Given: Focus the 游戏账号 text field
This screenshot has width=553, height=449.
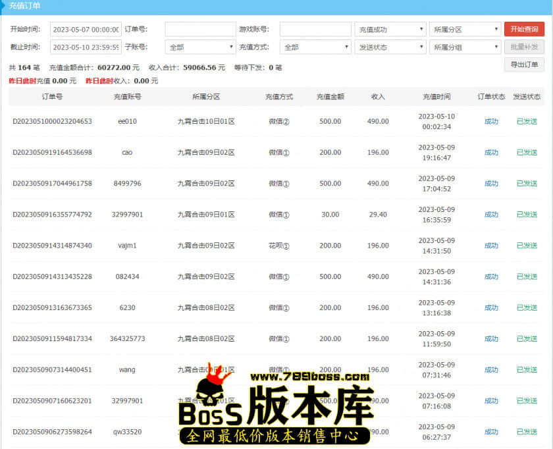Looking at the screenshot, I should (315, 30).
